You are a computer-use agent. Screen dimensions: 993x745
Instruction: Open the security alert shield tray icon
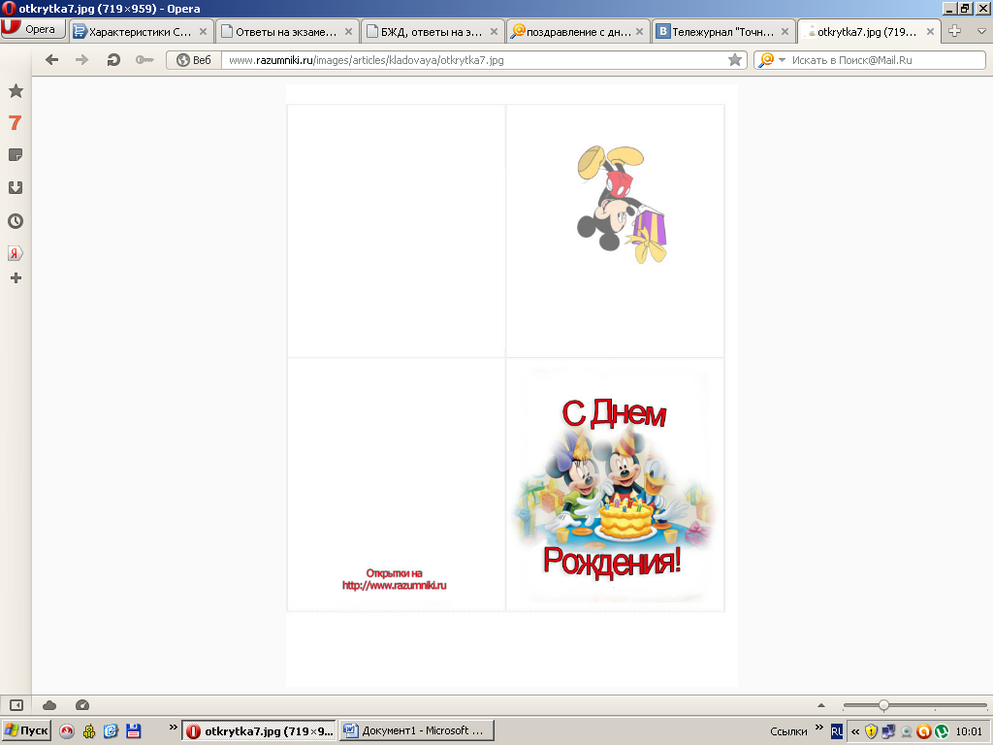click(x=872, y=731)
